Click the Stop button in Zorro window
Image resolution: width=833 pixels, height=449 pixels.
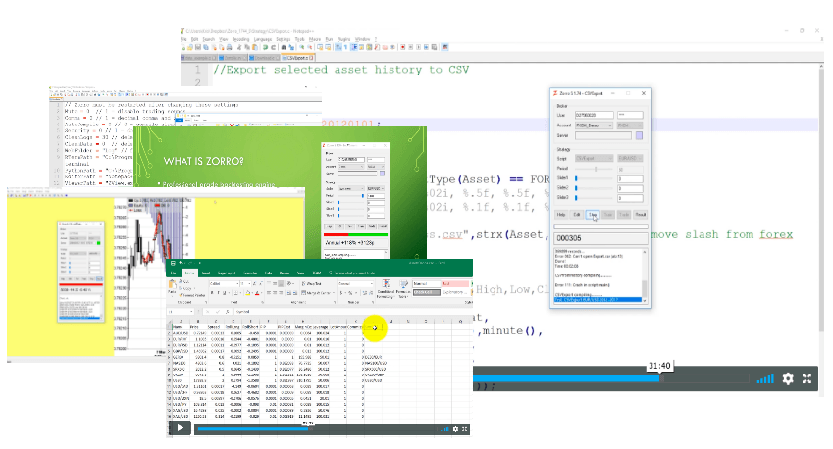tap(593, 215)
